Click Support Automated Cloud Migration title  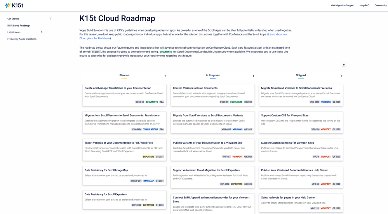tap(206, 170)
